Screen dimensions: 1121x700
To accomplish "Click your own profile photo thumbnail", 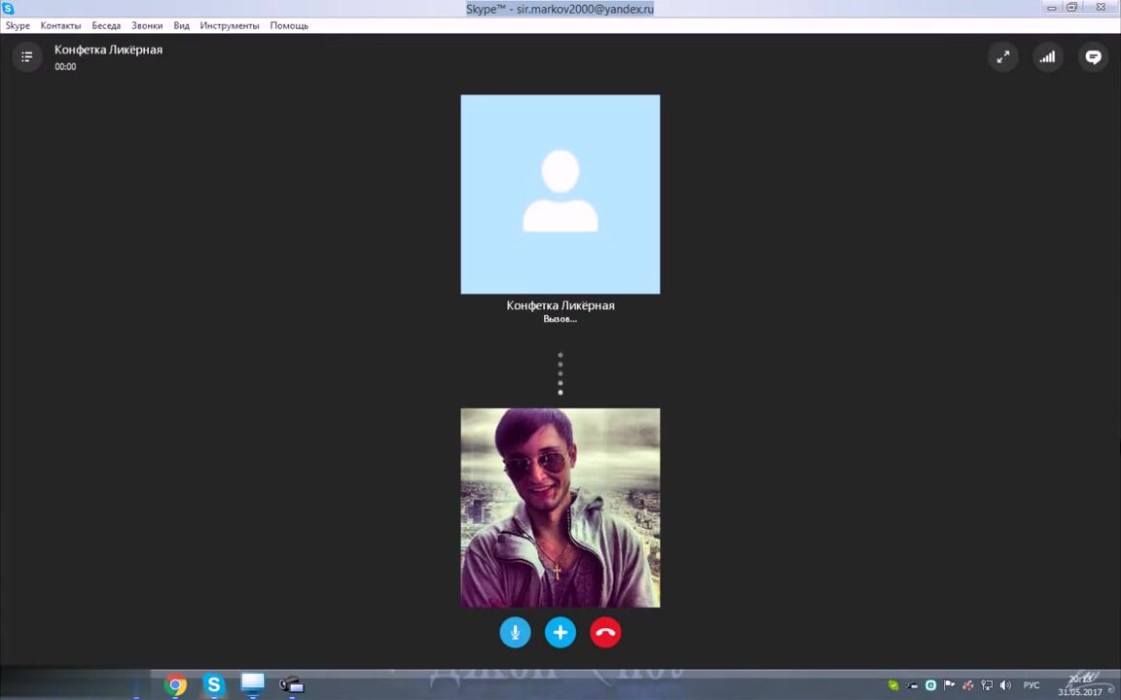I will 560,507.
